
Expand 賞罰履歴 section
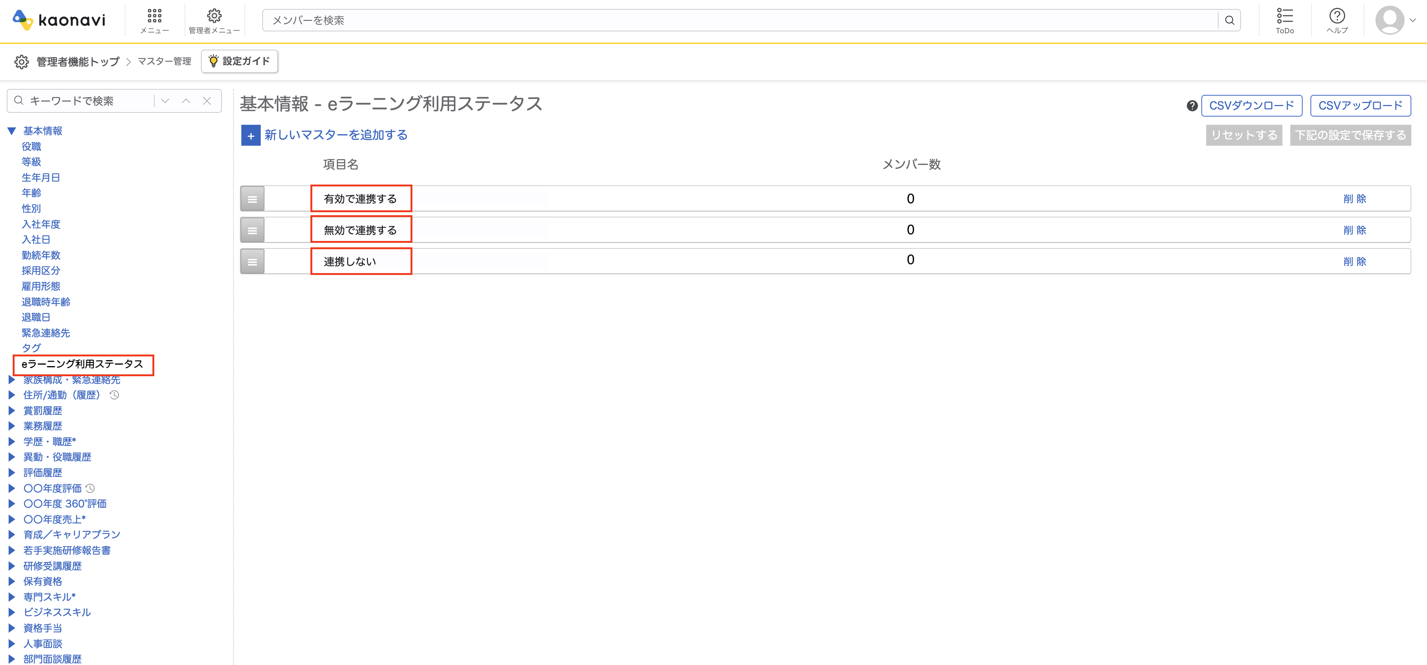pos(12,411)
